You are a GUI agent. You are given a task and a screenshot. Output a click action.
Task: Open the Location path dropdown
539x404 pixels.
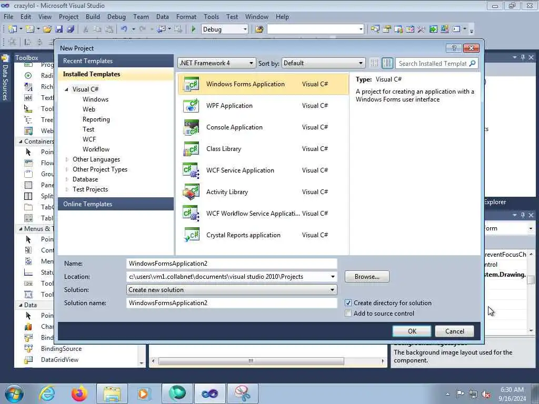pyautogui.click(x=333, y=277)
